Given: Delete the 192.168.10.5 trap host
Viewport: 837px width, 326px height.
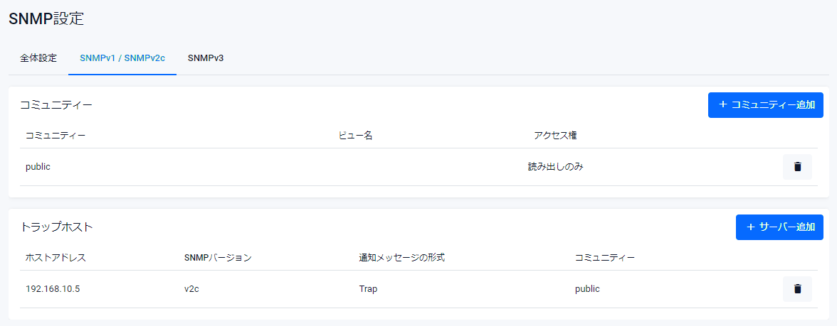Looking at the screenshot, I should click(797, 289).
